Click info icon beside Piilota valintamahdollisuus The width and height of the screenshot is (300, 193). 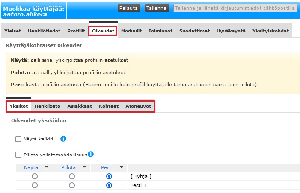tap(91, 155)
